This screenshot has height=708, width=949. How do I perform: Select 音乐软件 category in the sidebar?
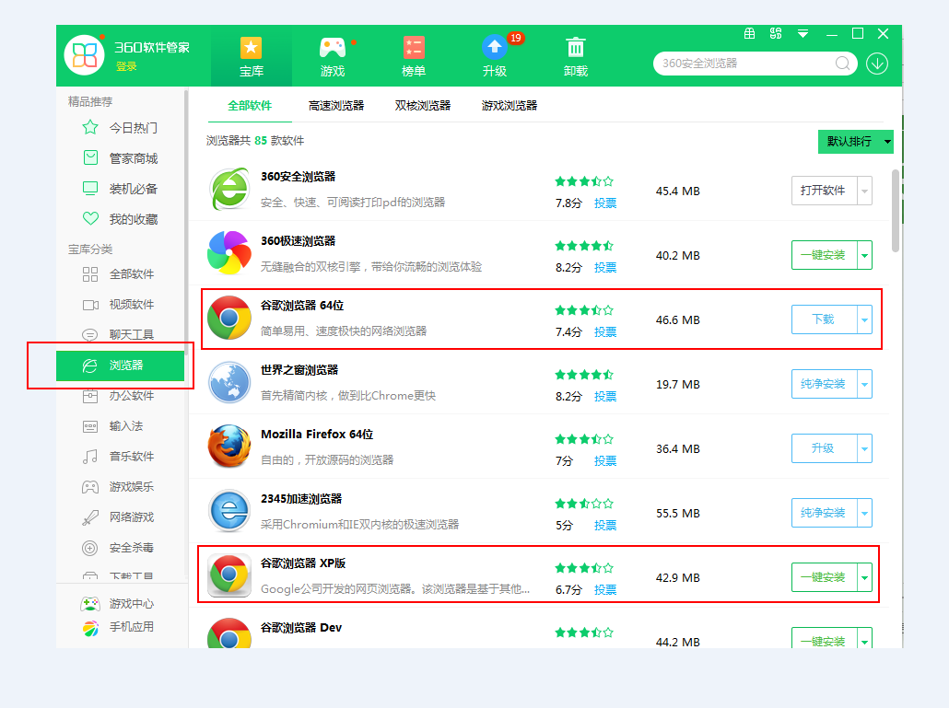[x=120, y=457]
